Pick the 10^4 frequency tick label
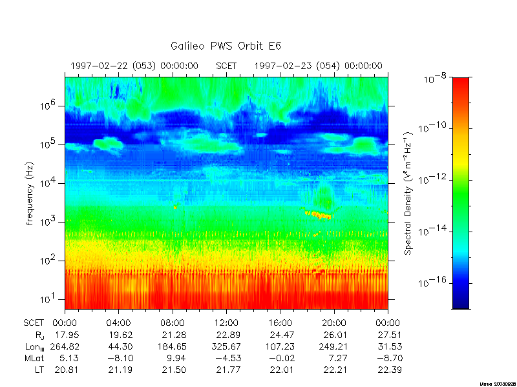Screen dimensions: 517x387 pyautogui.click(x=49, y=183)
